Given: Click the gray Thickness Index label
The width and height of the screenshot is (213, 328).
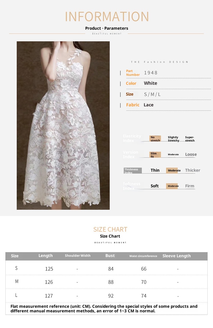Looking at the screenshot, I should (x=133, y=171).
